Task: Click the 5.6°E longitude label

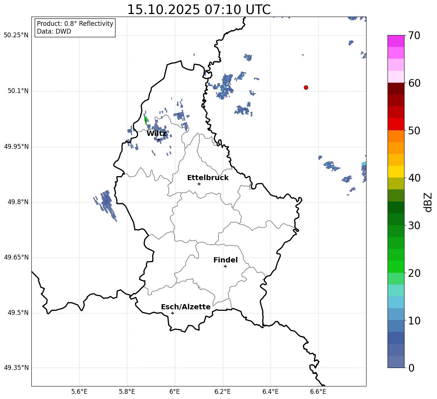Action: tap(79, 392)
